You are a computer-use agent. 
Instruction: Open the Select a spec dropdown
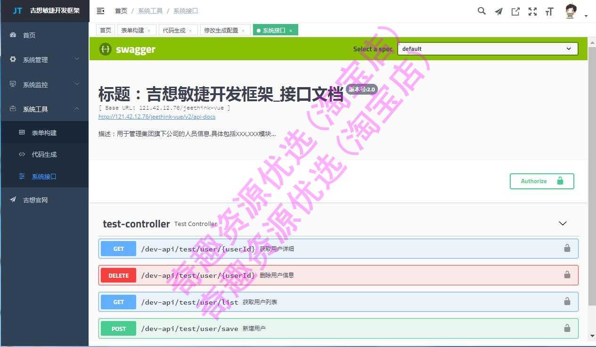click(x=488, y=48)
